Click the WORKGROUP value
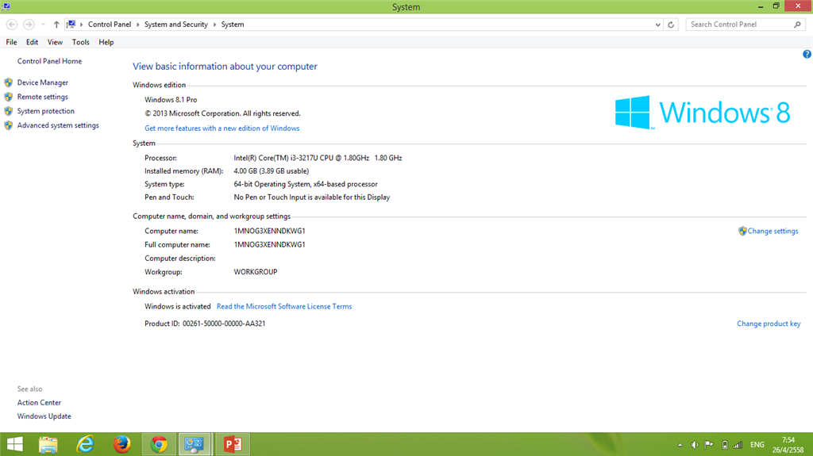Image resolution: width=813 pixels, height=456 pixels. click(x=256, y=271)
